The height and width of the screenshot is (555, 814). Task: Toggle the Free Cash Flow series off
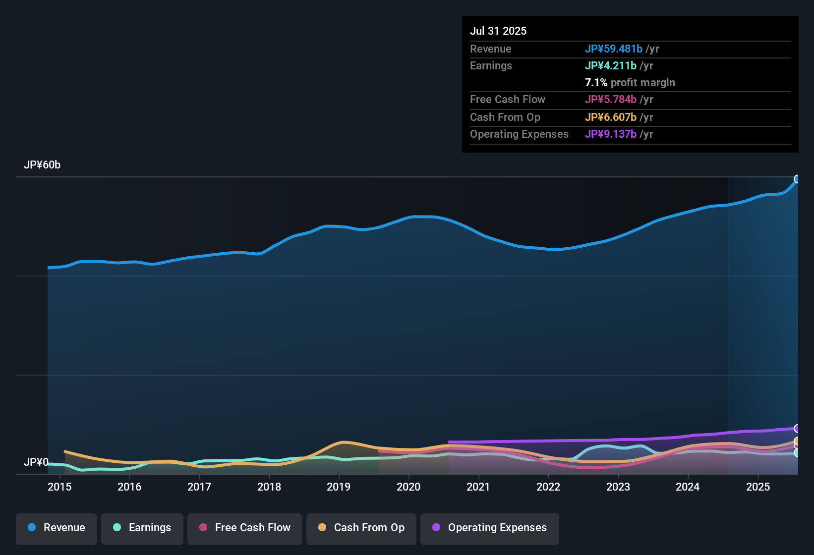[244, 528]
